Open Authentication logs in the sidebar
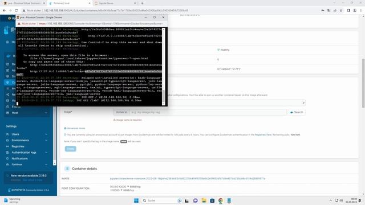This screenshot has width=365, height=205. click(24, 153)
